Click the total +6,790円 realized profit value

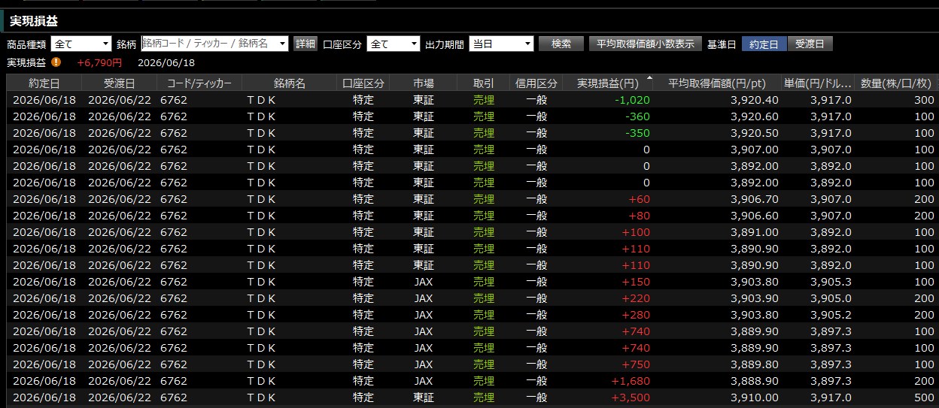[100, 63]
